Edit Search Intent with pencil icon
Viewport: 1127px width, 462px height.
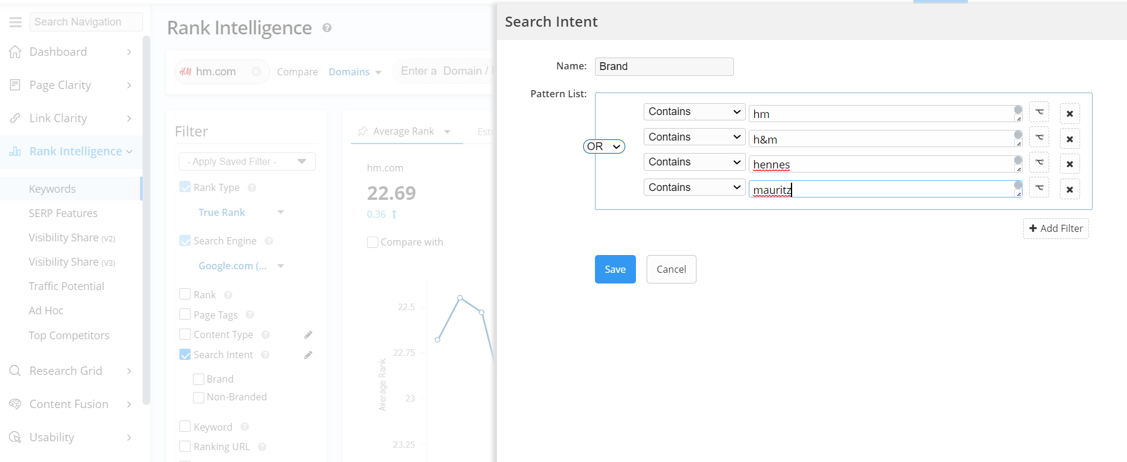[x=308, y=355]
